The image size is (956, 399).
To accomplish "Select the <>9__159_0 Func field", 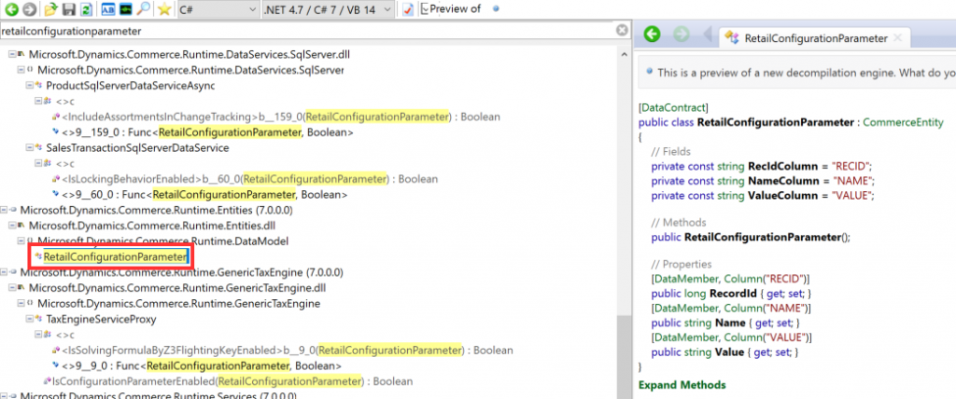I will [x=208, y=132].
